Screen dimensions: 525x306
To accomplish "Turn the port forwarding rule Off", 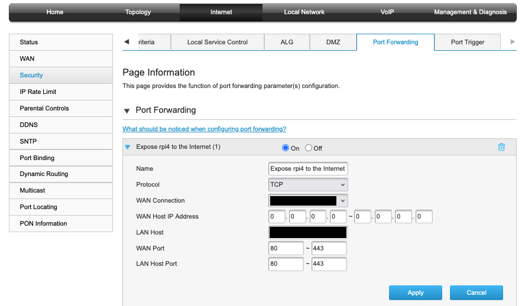I will [309, 148].
